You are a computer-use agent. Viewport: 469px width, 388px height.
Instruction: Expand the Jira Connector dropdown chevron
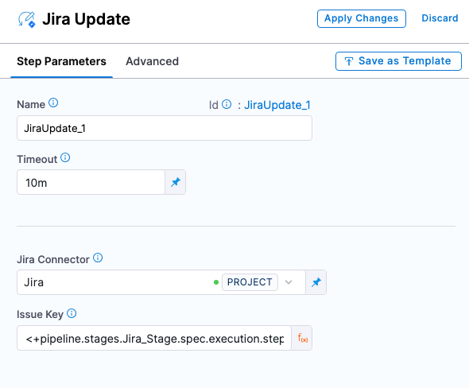click(x=289, y=282)
